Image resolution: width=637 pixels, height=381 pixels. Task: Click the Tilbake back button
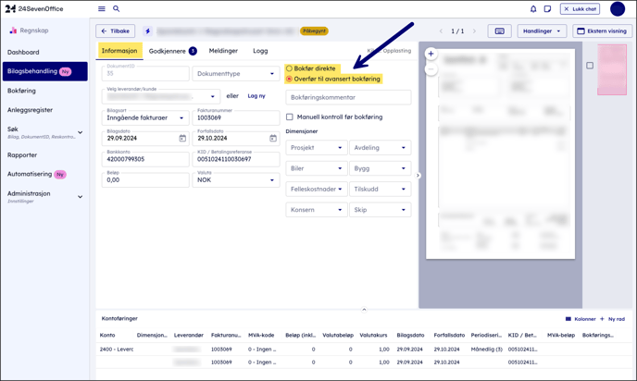[x=116, y=31]
